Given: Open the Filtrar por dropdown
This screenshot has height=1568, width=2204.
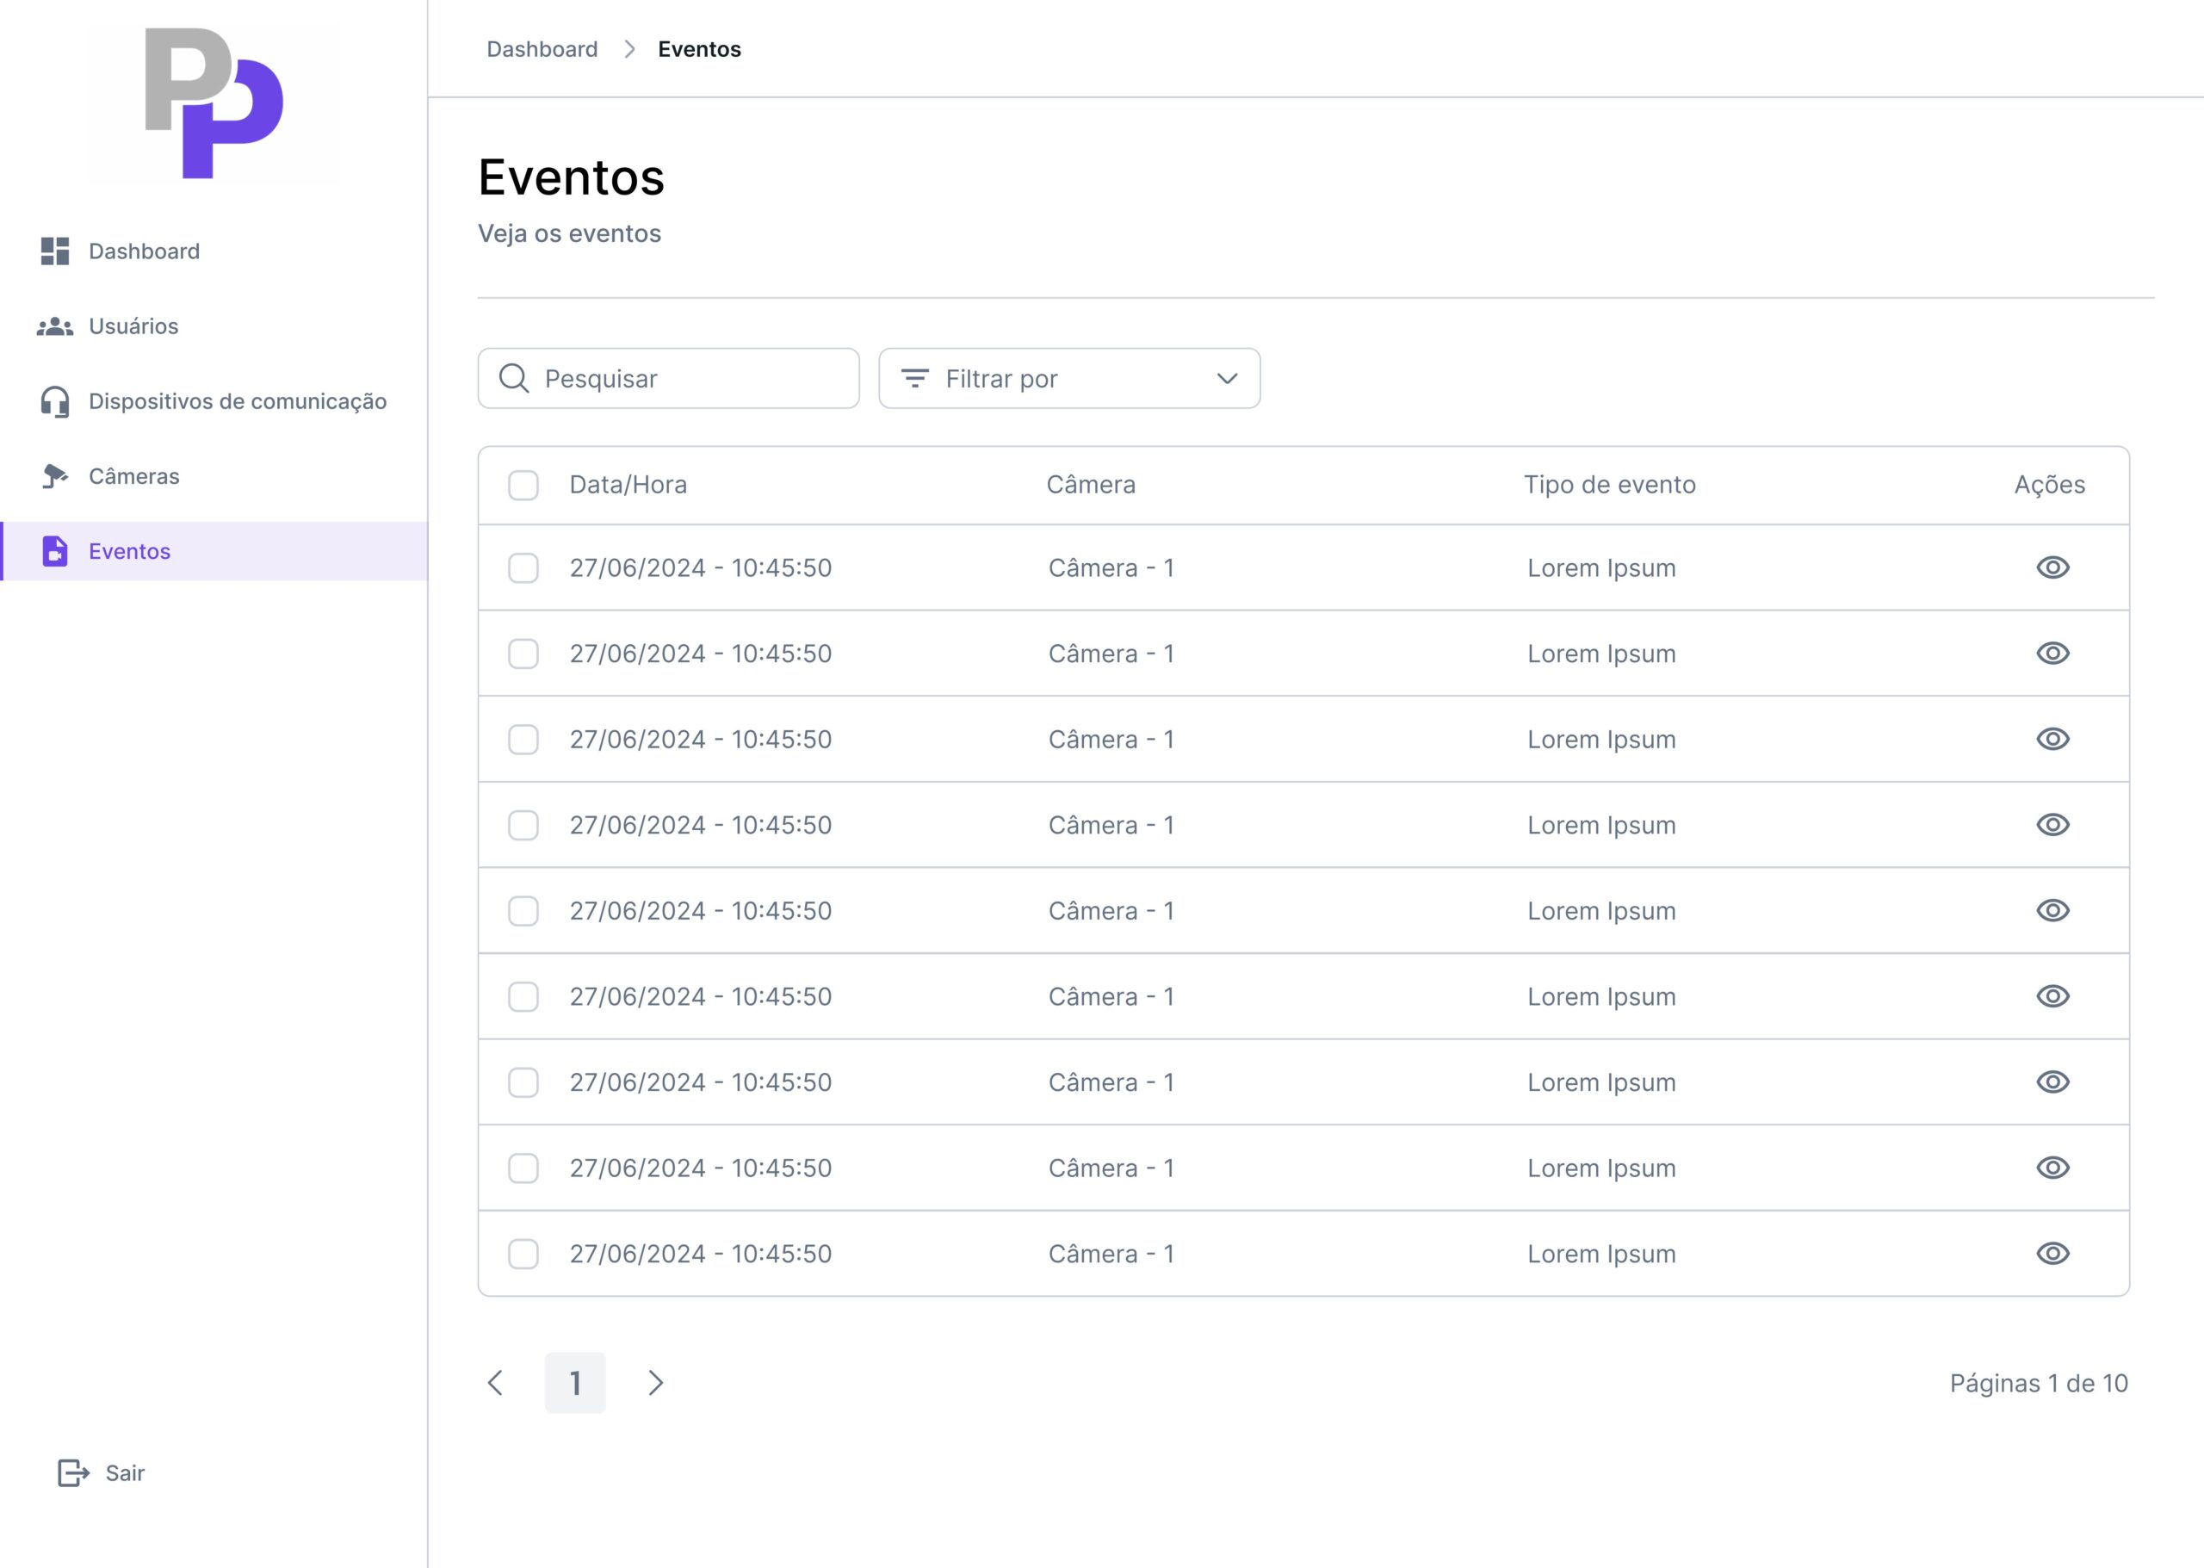Looking at the screenshot, I should click(x=1068, y=379).
